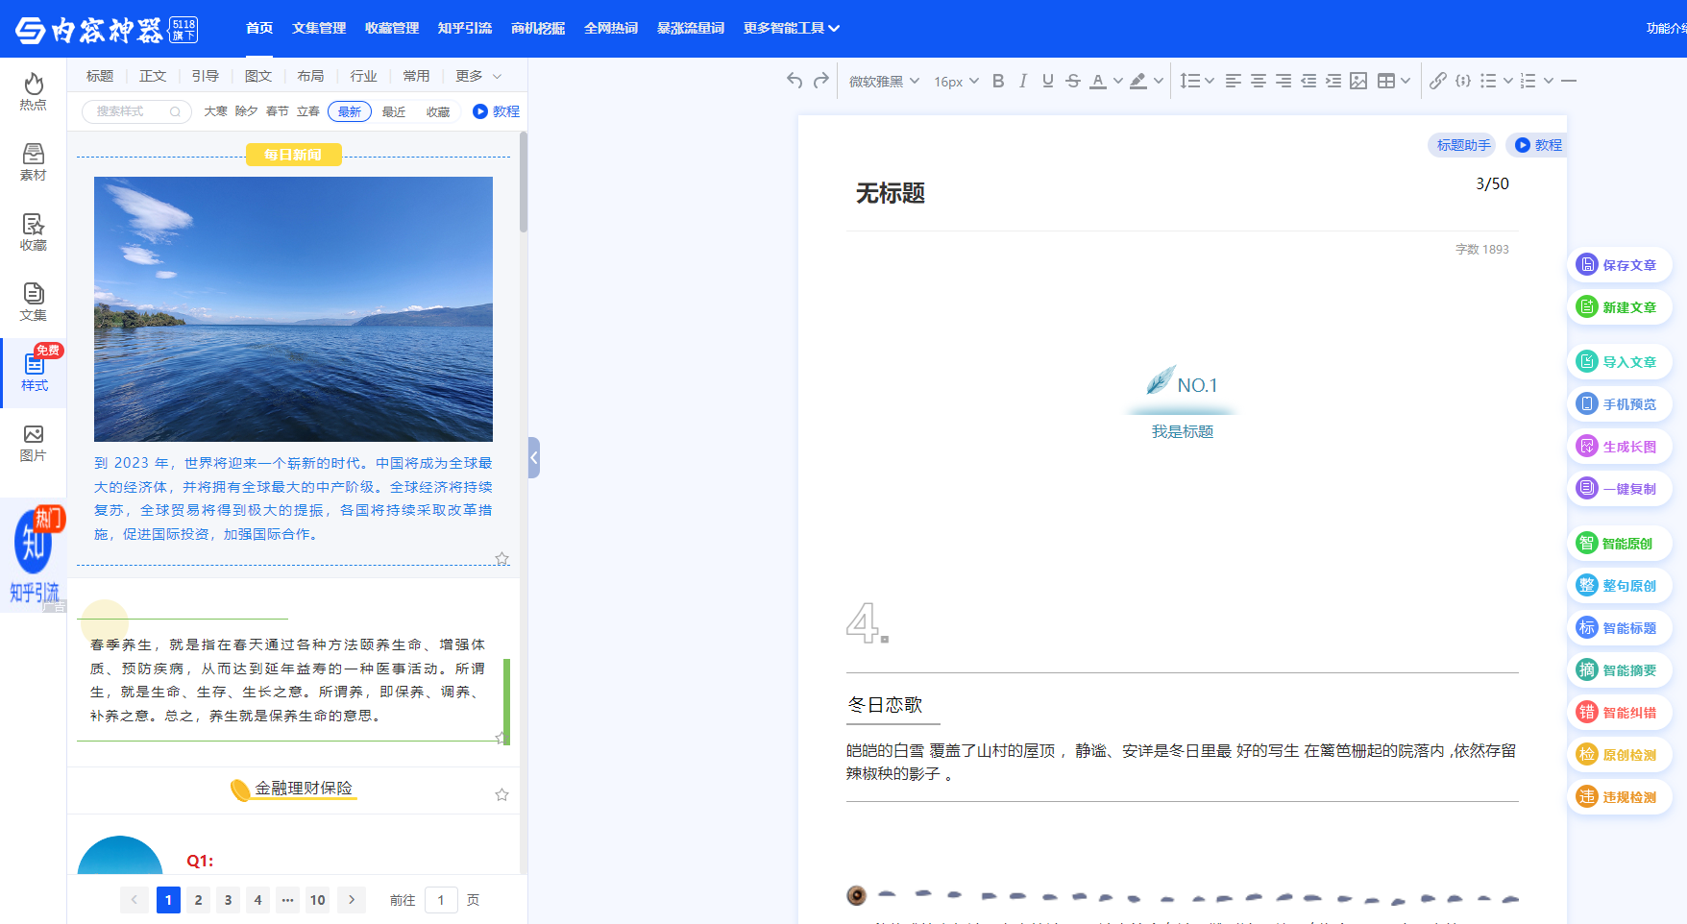
Task: Jump to page 10 in style pagination
Action: pyautogui.click(x=317, y=900)
